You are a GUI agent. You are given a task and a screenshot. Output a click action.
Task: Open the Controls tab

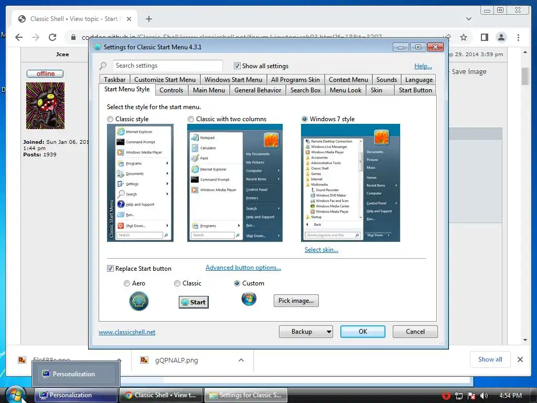pyautogui.click(x=171, y=90)
